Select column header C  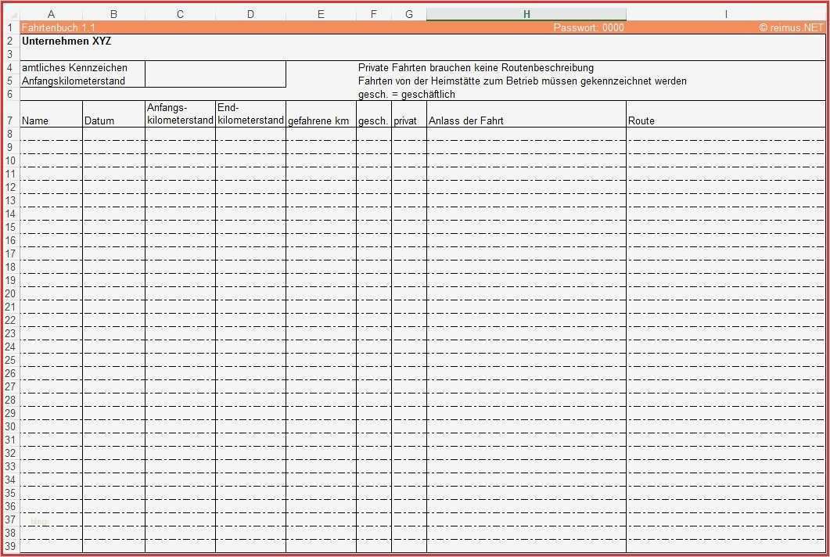[x=180, y=14]
